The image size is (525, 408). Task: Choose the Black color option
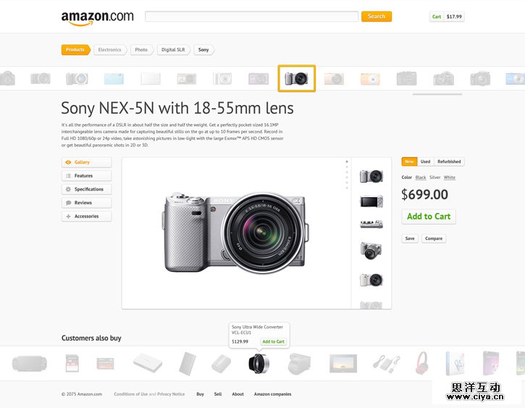pos(421,178)
